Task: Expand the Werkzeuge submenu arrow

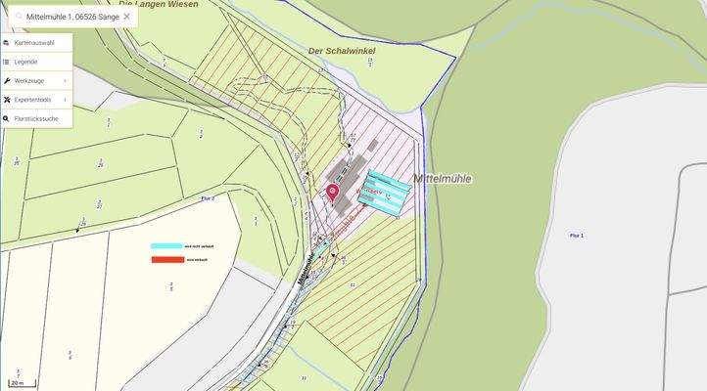Action: [65, 80]
